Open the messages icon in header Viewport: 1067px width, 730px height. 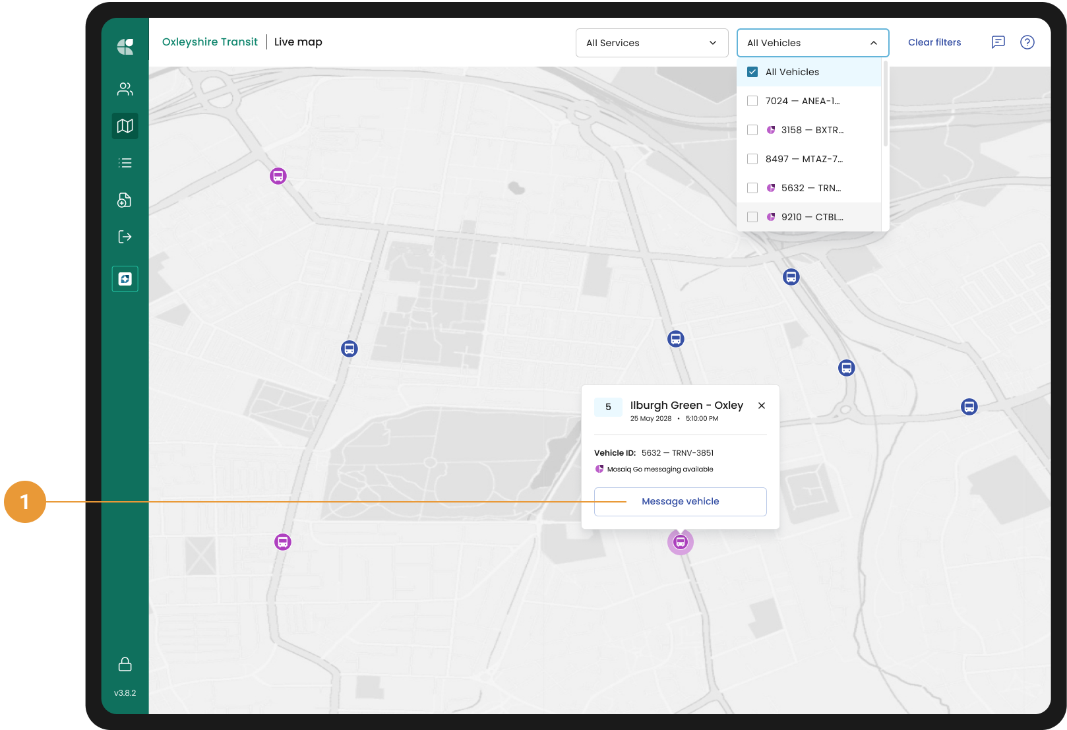tap(998, 42)
